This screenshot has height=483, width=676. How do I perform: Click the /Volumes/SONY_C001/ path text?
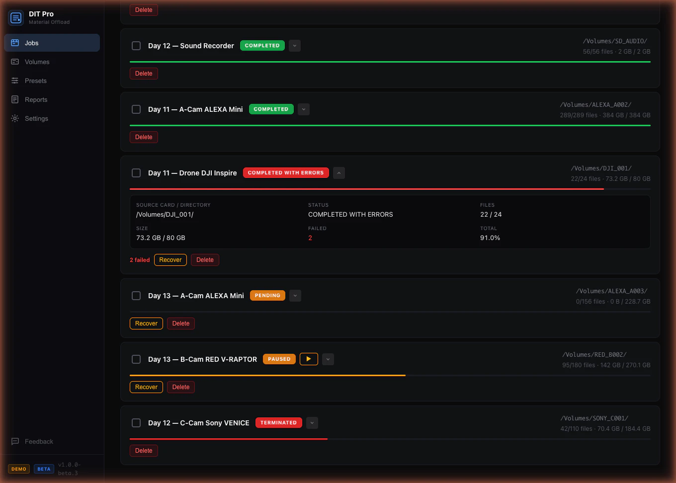coord(594,418)
